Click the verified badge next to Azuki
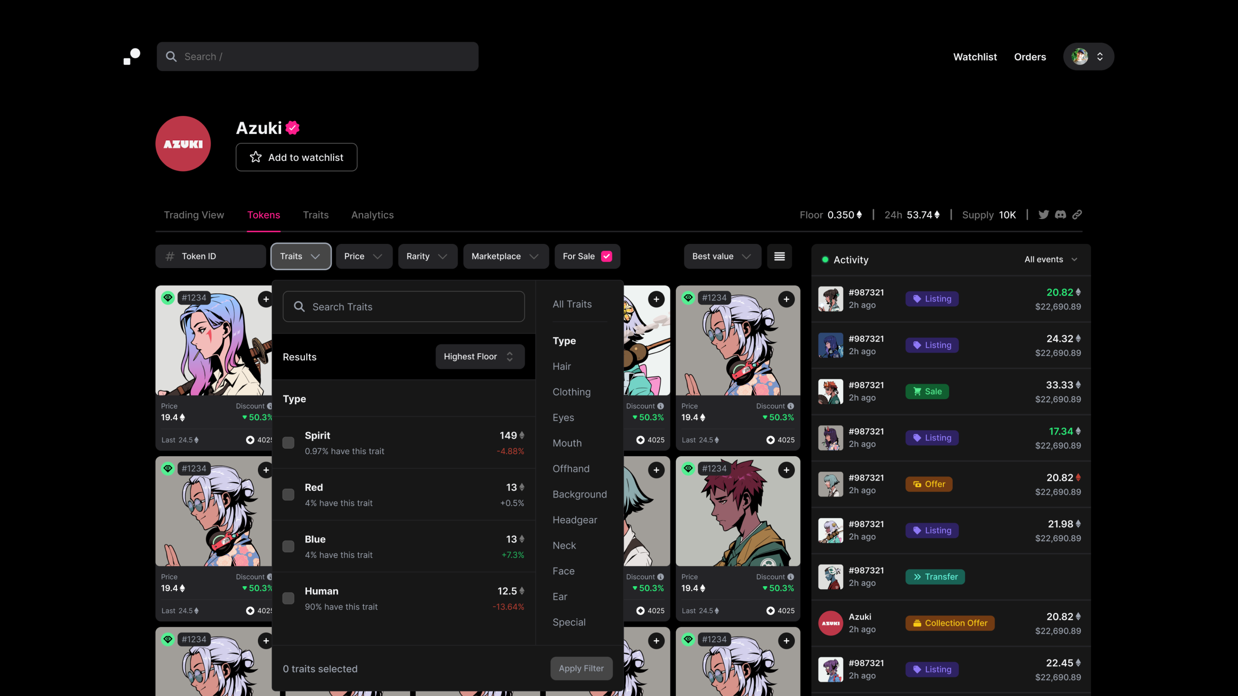Viewport: 1238px width, 696px height. pos(292,128)
